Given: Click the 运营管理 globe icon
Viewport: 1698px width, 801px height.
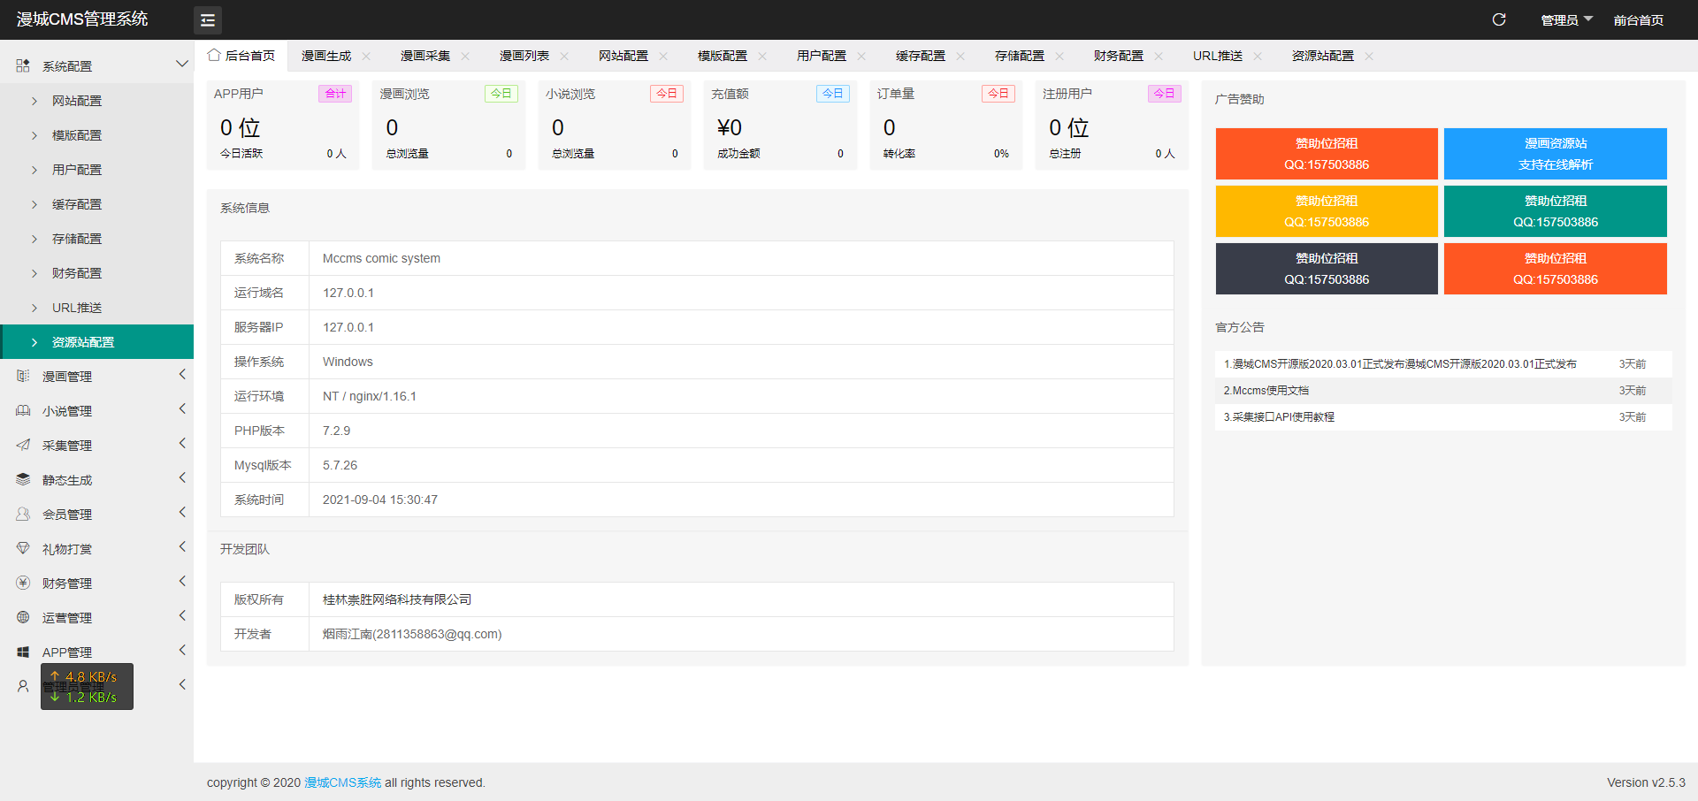Looking at the screenshot, I should (x=23, y=617).
